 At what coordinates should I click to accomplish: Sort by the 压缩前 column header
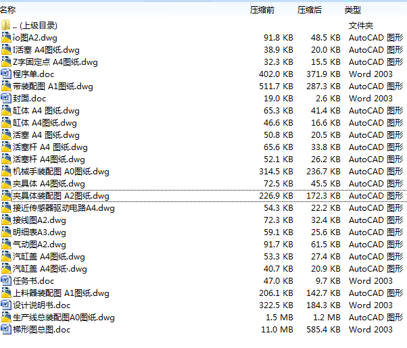pyautogui.click(x=262, y=10)
